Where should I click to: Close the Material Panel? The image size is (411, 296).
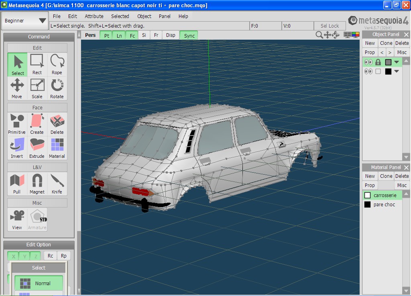click(406, 167)
